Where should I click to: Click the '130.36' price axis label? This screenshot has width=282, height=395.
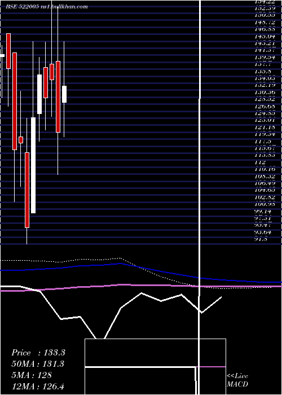(x=265, y=93)
